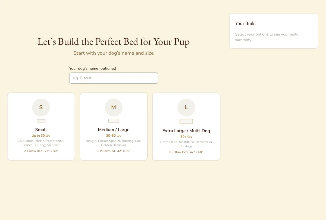Select the '80+ lbs' weight text

tap(186, 137)
